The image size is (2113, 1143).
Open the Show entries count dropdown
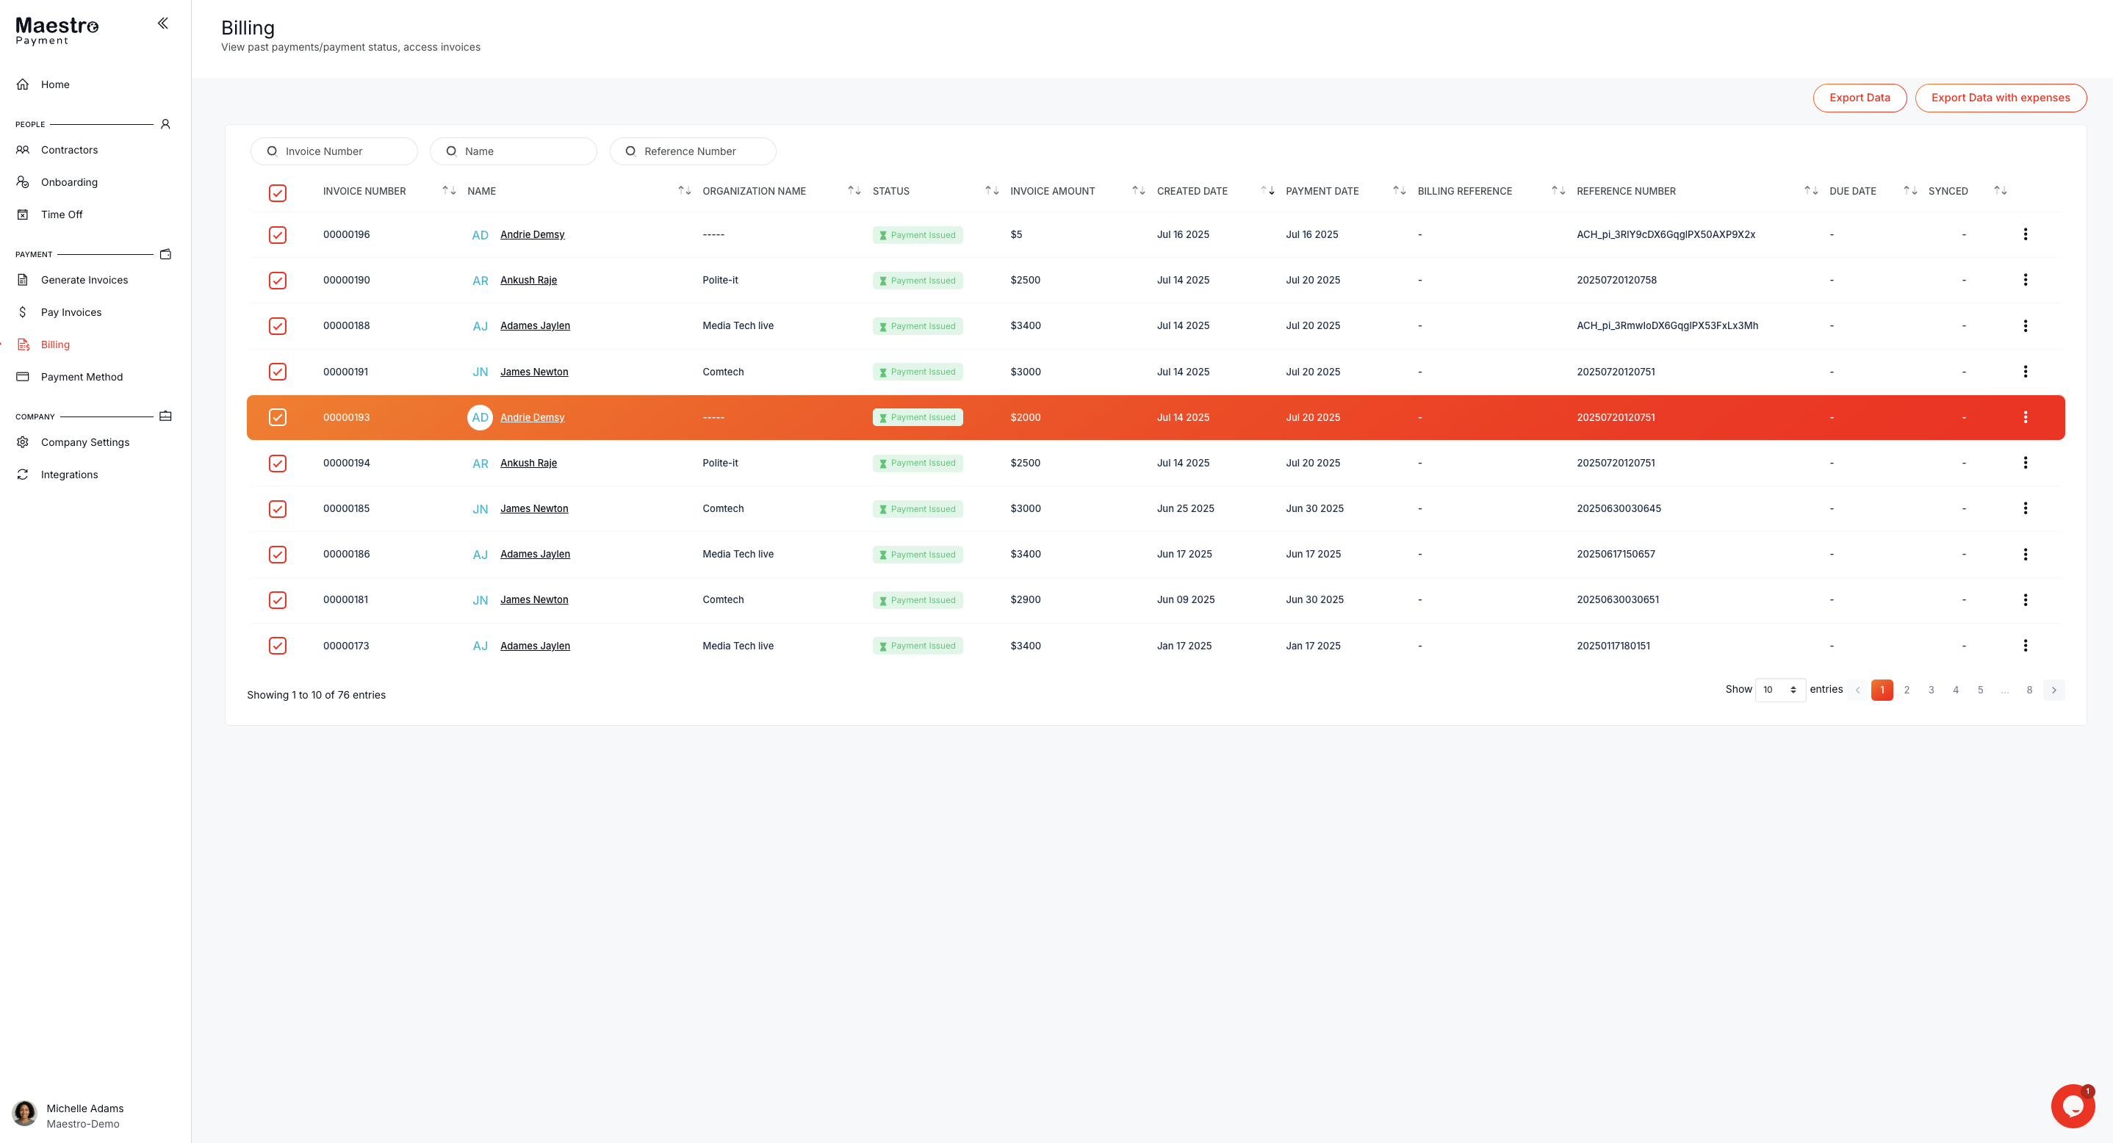1779,690
